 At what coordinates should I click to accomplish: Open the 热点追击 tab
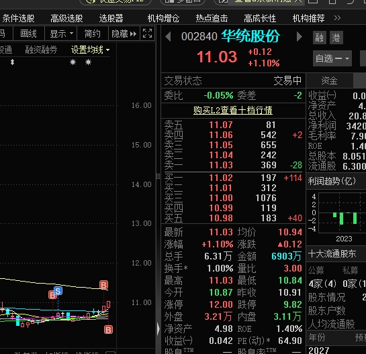click(x=212, y=18)
